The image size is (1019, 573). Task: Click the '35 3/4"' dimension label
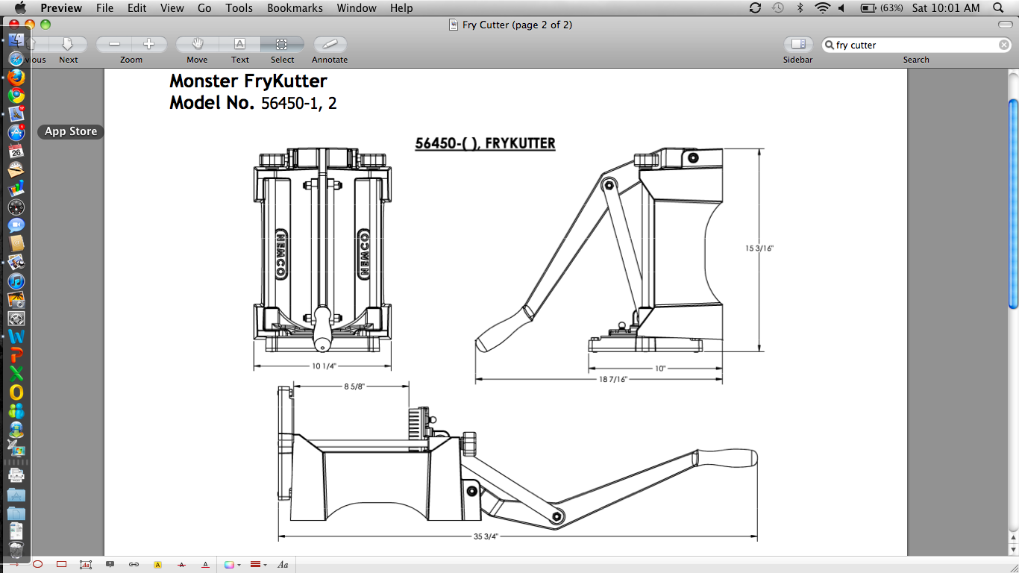coord(486,536)
